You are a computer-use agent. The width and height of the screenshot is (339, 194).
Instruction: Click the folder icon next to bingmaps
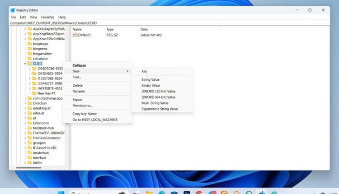tap(30, 44)
